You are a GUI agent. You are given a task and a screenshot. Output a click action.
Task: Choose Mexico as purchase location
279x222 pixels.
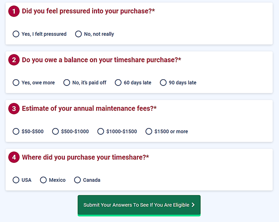pos(43,180)
